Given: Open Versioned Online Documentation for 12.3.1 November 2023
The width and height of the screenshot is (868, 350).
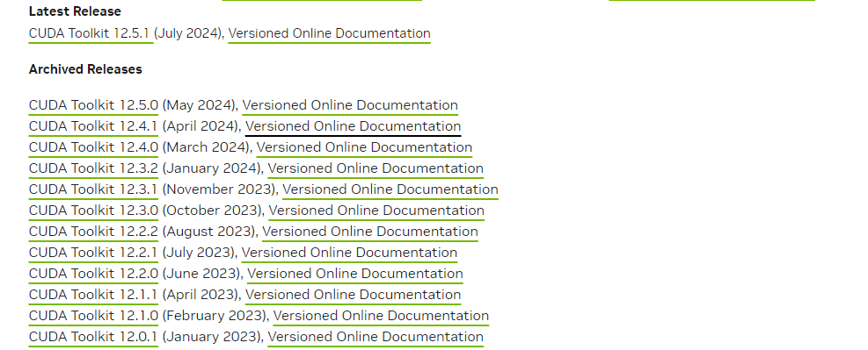Looking at the screenshot, I should coord(390,189).
